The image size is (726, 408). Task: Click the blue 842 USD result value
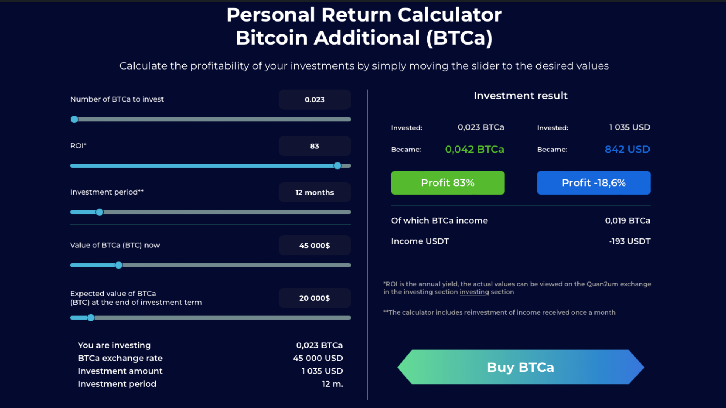pos(627,150)
